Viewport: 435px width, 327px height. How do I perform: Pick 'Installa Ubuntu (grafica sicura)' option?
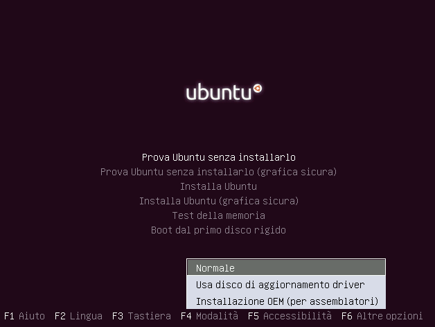tap(219, 201)
